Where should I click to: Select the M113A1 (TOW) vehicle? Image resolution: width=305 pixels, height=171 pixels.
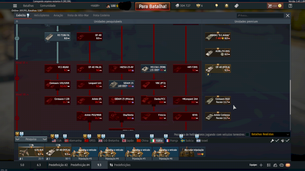point(154,69)
